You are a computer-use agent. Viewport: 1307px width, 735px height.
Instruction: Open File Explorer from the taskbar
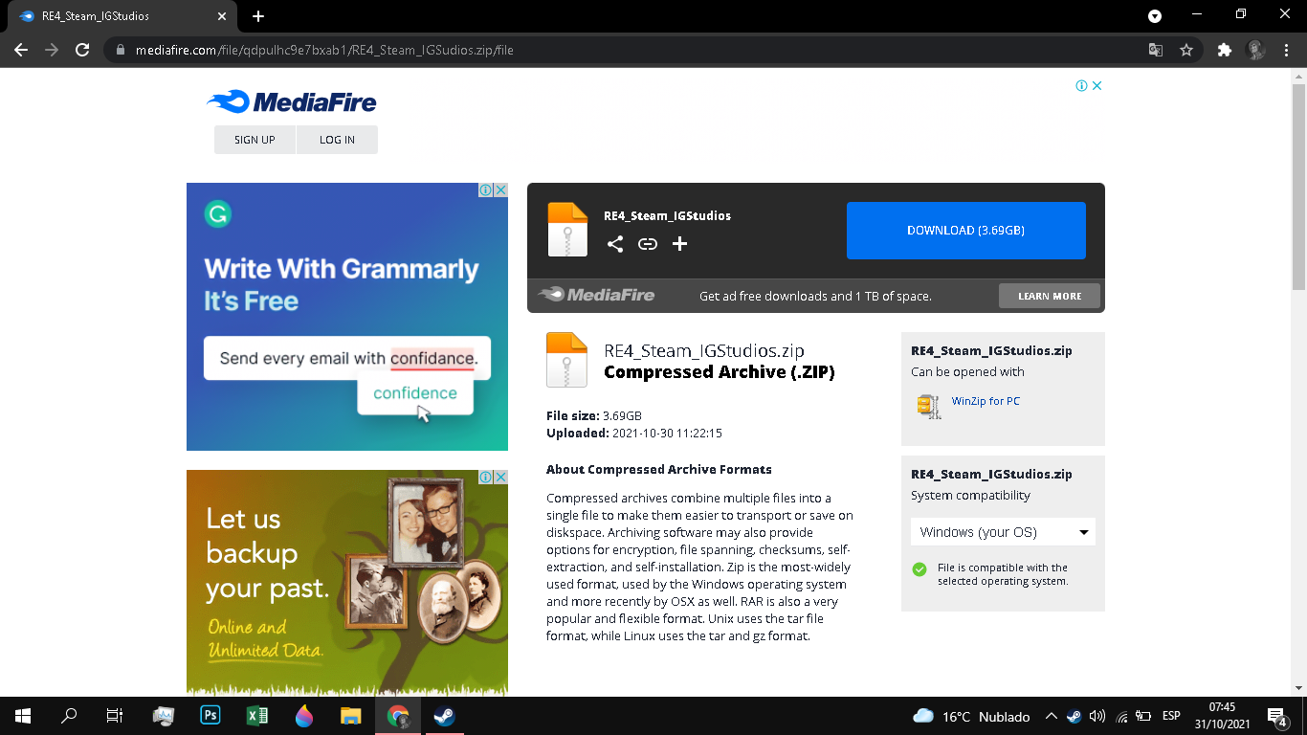[x=351, y=716]
